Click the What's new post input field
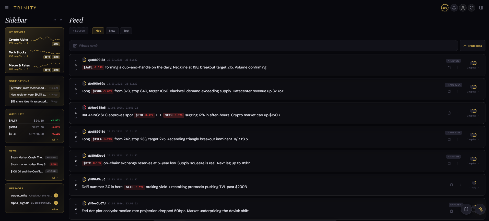The width and height of the screenshot is (489, 221). (x=263, y=46)
